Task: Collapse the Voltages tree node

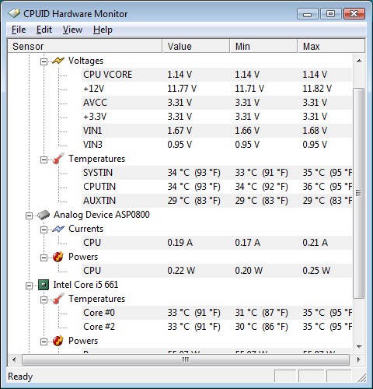Action: 44,61
